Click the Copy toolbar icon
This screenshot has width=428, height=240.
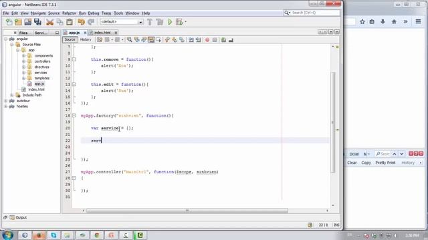(x=60, y=22)
